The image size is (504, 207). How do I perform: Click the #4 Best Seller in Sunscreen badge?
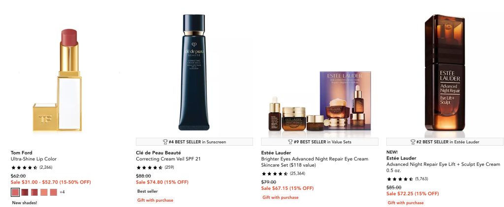click(x=194, y=142)
